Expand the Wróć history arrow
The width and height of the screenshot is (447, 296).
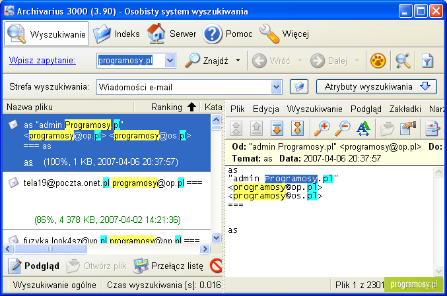point(300,61)
